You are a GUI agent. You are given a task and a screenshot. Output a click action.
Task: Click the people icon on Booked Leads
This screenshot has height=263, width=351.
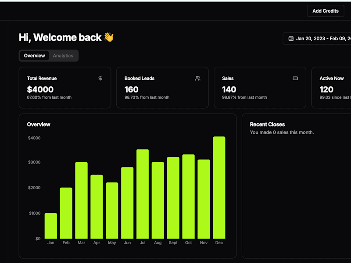click(198, 78)
